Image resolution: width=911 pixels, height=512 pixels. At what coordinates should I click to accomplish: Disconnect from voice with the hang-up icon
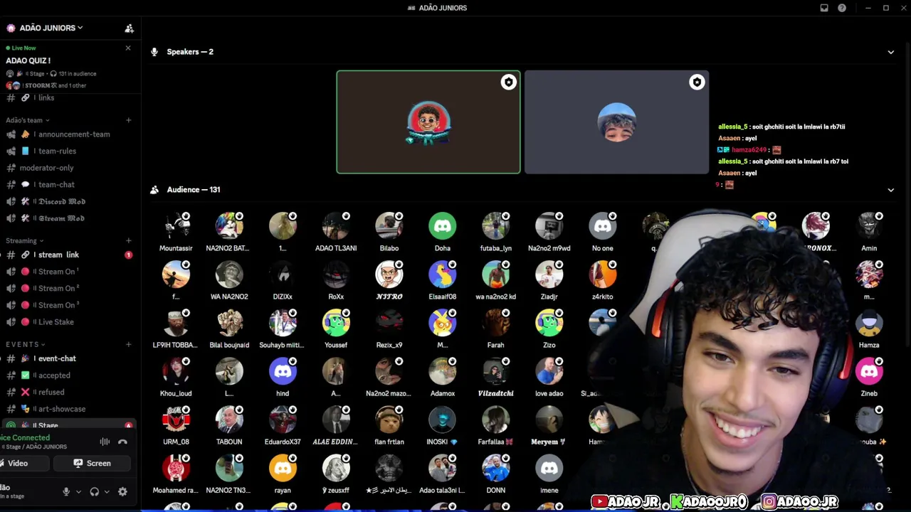(122, 442)
